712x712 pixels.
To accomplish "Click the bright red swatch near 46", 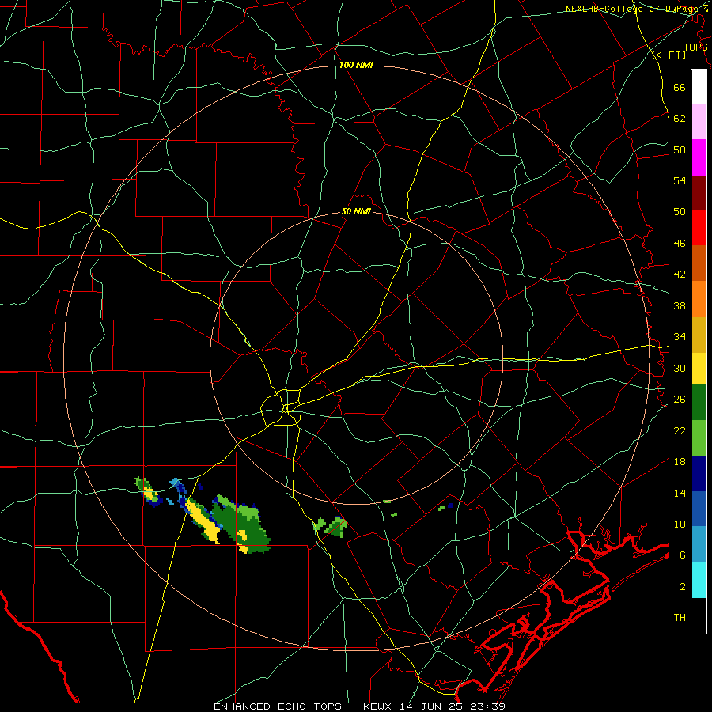I will coord(699,228).
